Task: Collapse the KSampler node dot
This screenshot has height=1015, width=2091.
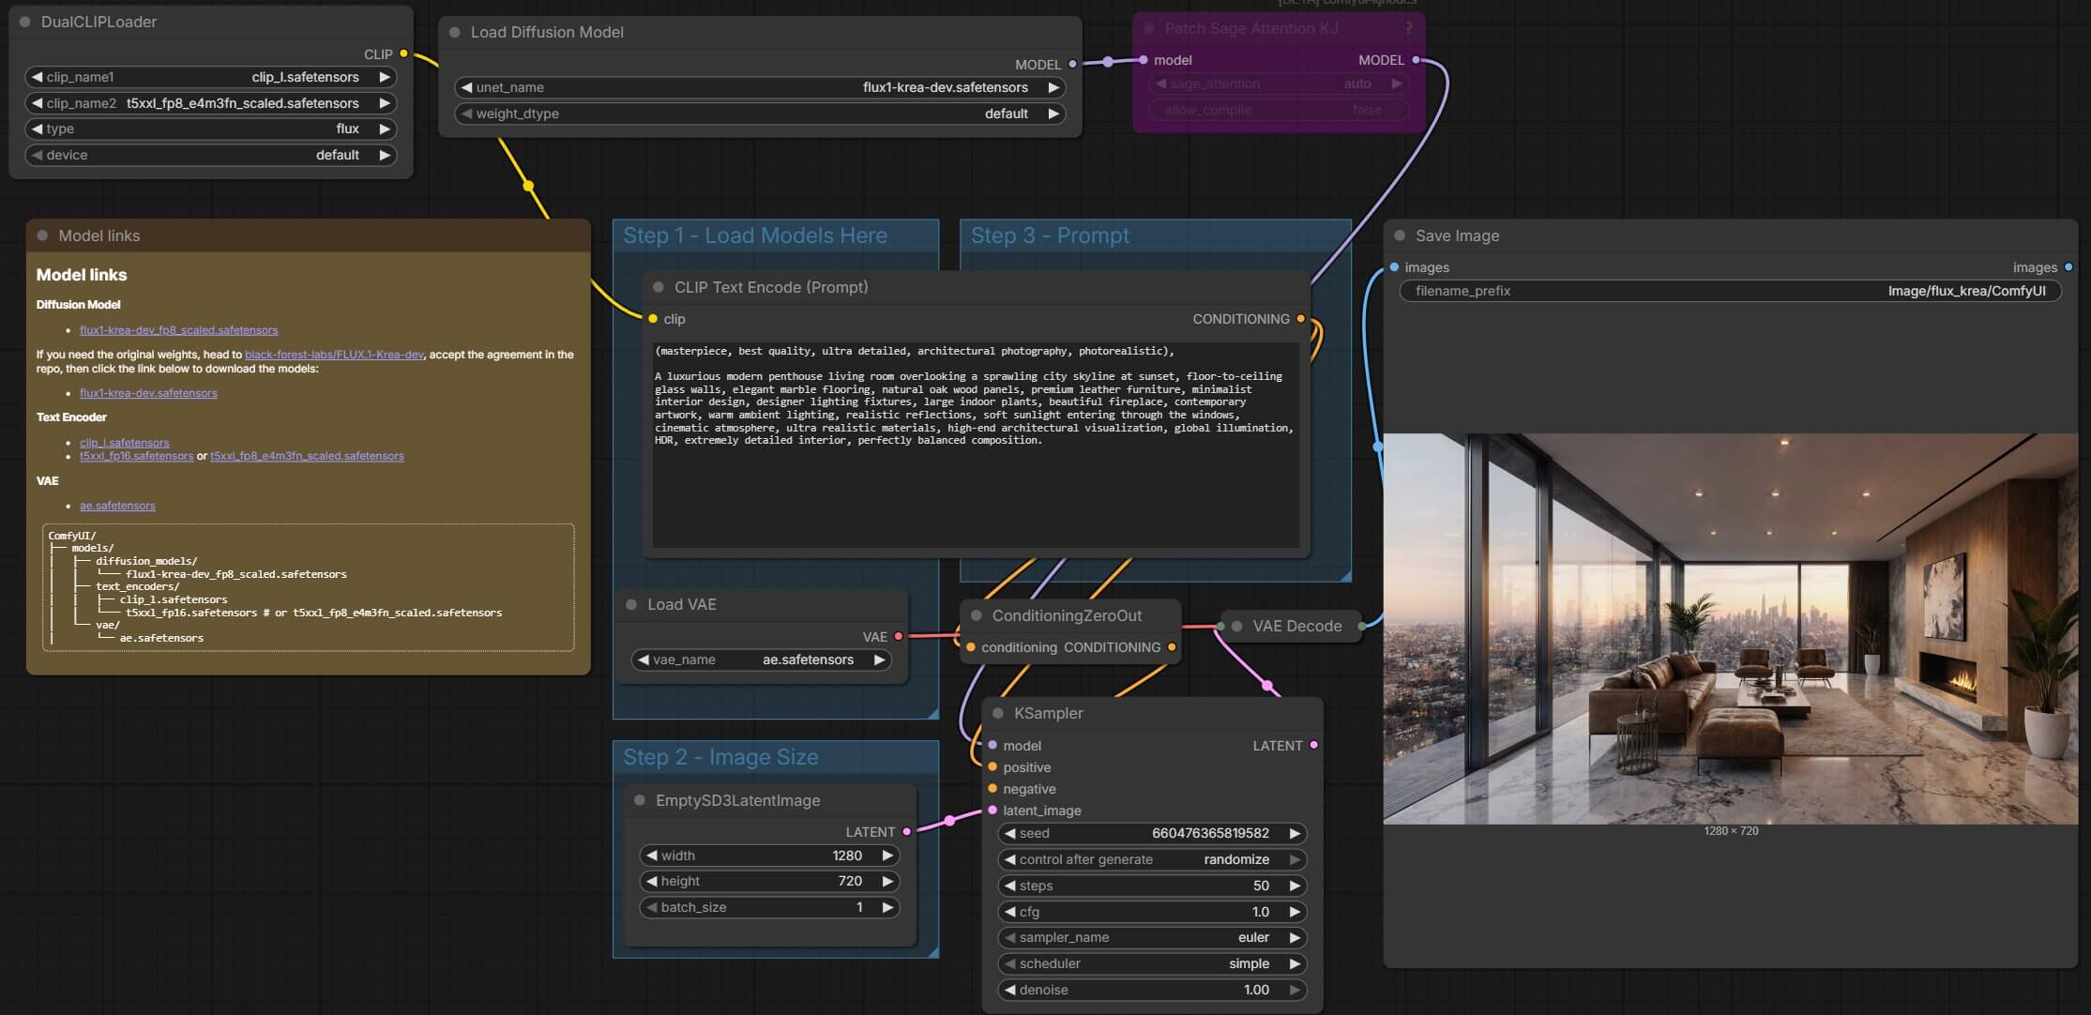Action: coord(998,713)
